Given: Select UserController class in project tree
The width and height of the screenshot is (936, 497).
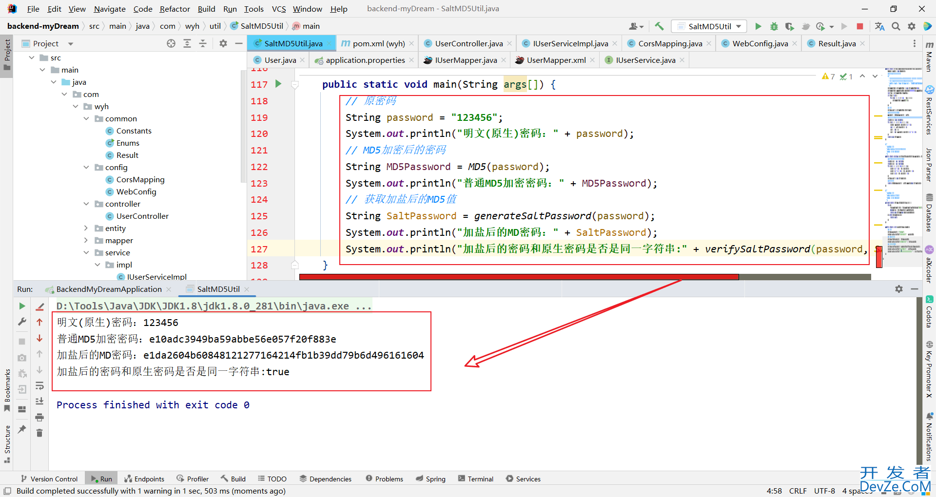Looking at the screenshot, I should [x=142, y=216].
